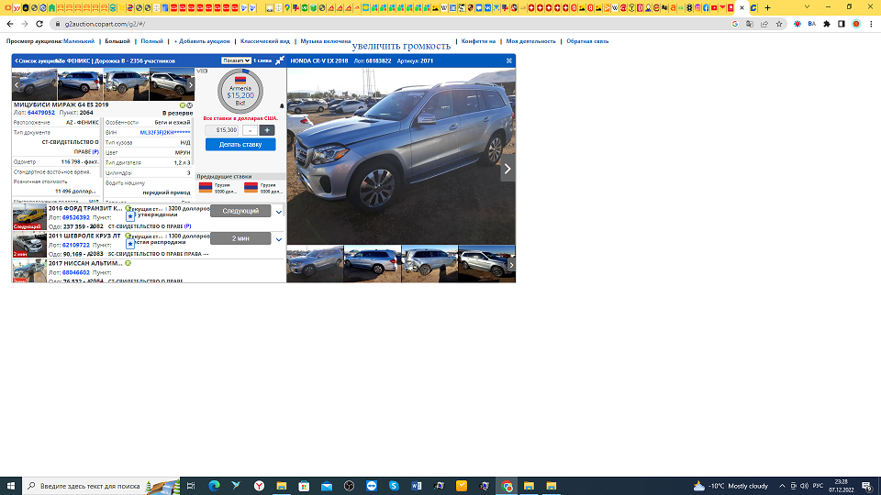881x495 pixels.
Task: Select 'Полный' auction view size
Action: click(151, 41)
